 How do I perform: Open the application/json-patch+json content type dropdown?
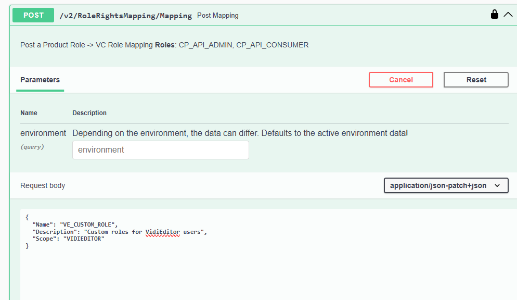445,185
